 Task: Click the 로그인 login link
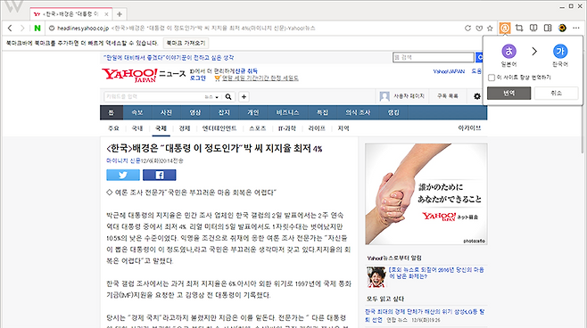[198, 78]
